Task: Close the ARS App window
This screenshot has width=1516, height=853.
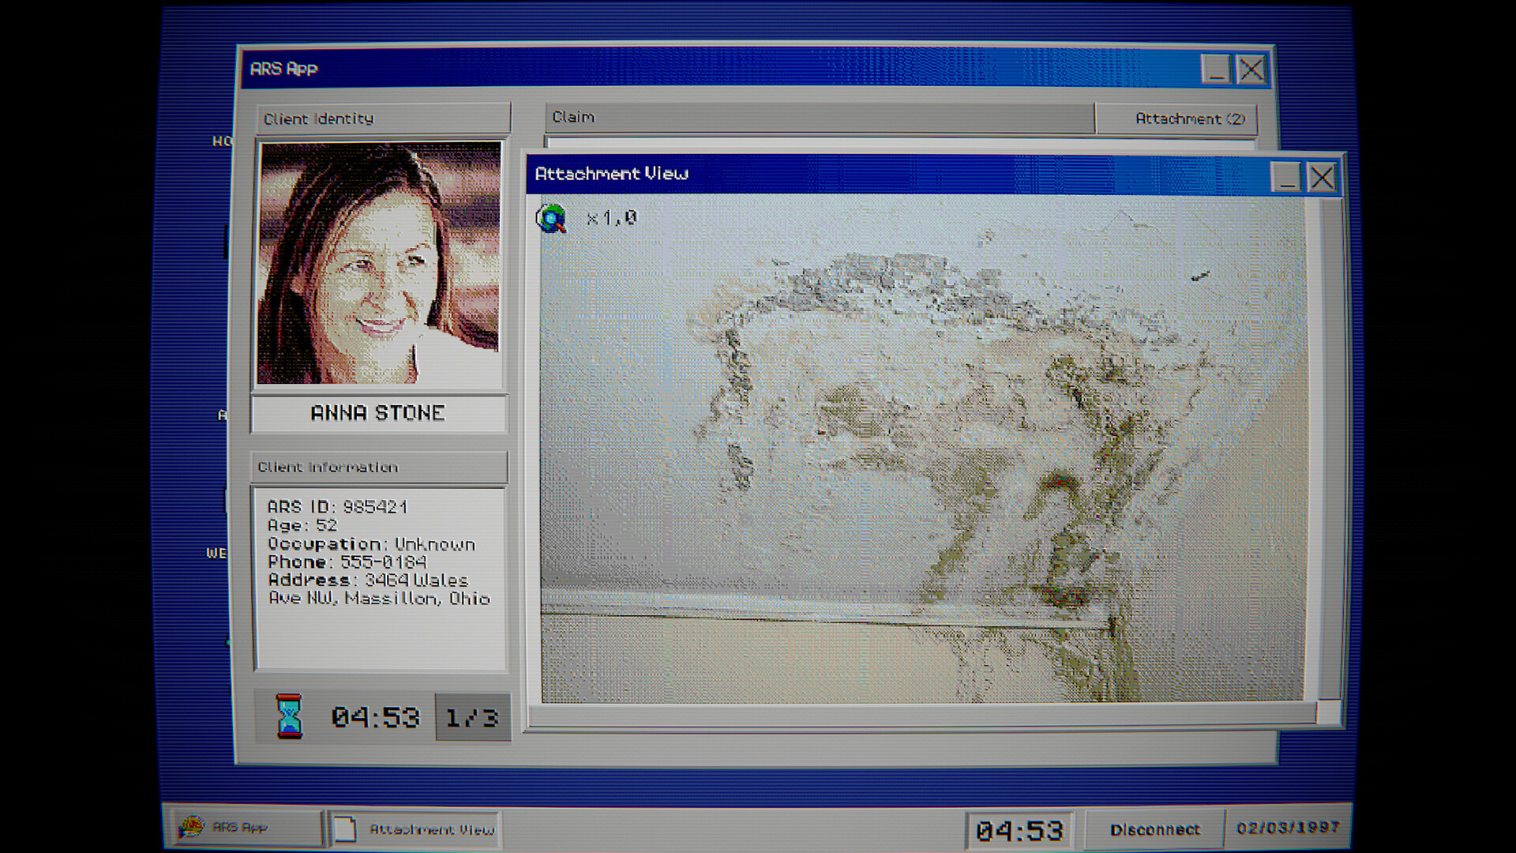Action: point(1251,70)
